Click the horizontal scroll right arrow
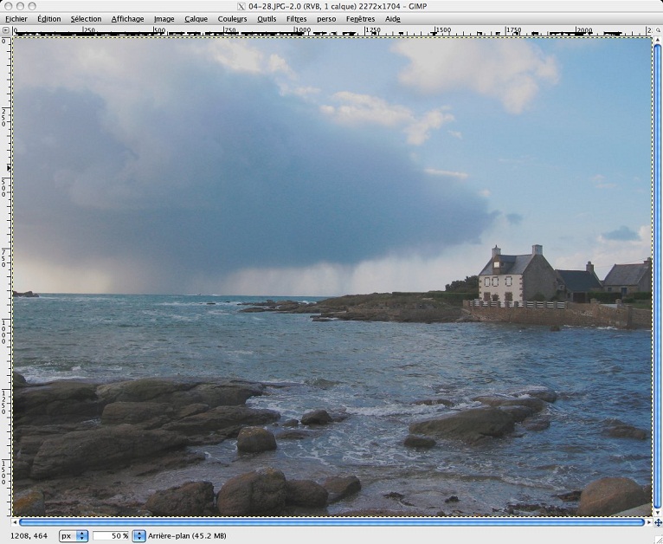This screenshot has width=663, height=544. coord(647,522)
